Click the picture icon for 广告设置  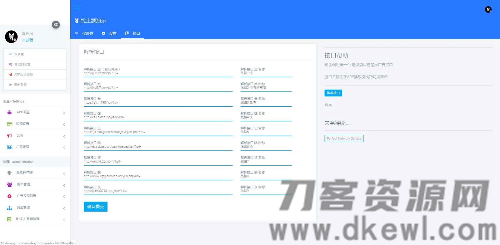pyautogui.click(x=9, y=147)
